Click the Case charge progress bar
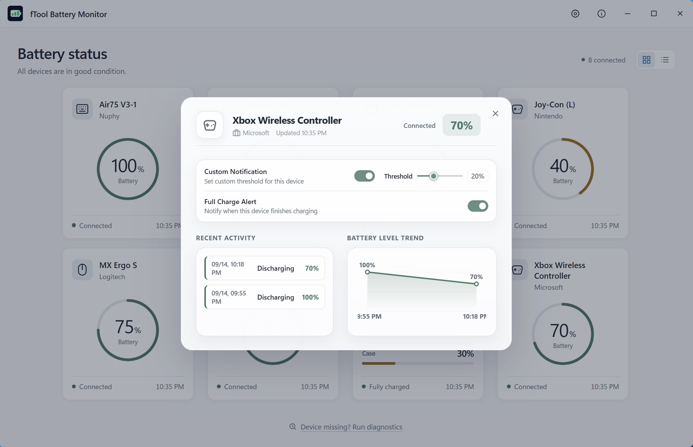 (x=418, y=363)
